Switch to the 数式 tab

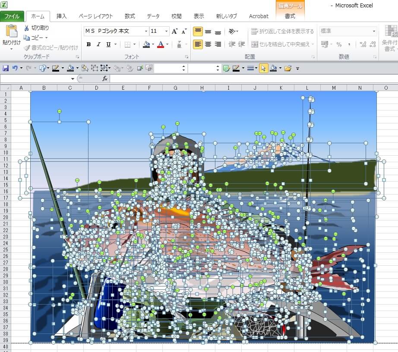coord(130,16)
